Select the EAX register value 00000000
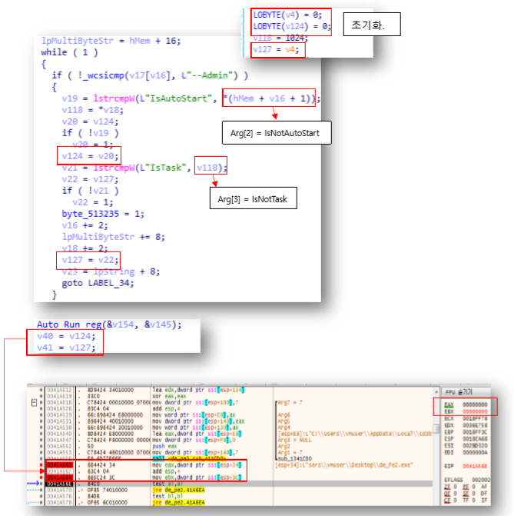The image size is (514, 516). 475,404
